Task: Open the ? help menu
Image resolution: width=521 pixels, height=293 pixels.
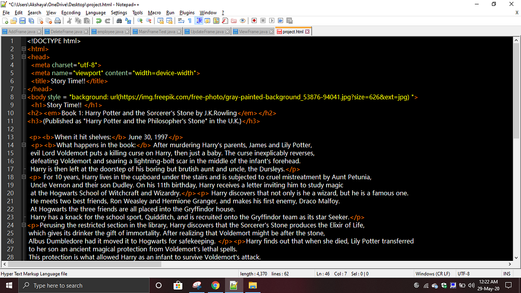Action: click(x=223, y=13)
